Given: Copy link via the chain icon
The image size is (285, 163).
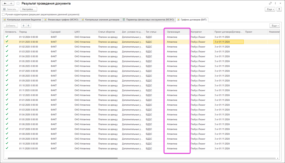Looking at the screenshot, I should click(x=270, y=3).
